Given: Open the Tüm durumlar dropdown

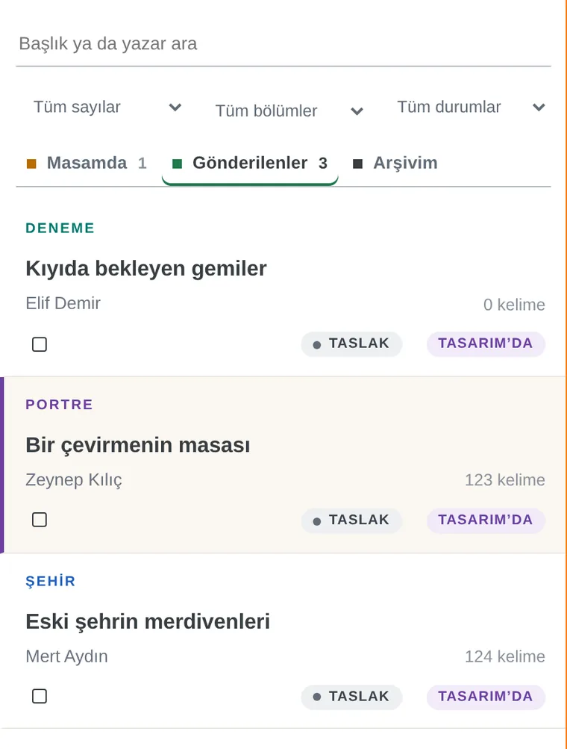Looking at the screenshot, I should [x=472, y=107].
